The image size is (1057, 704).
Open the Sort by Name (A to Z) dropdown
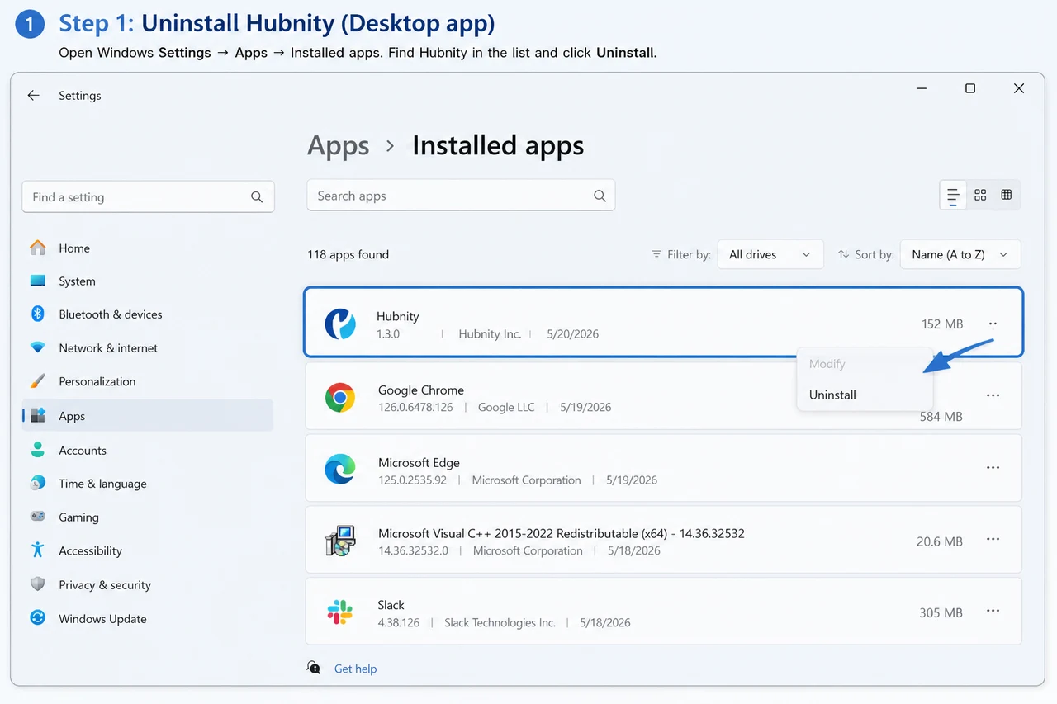[x=960, y=254]
